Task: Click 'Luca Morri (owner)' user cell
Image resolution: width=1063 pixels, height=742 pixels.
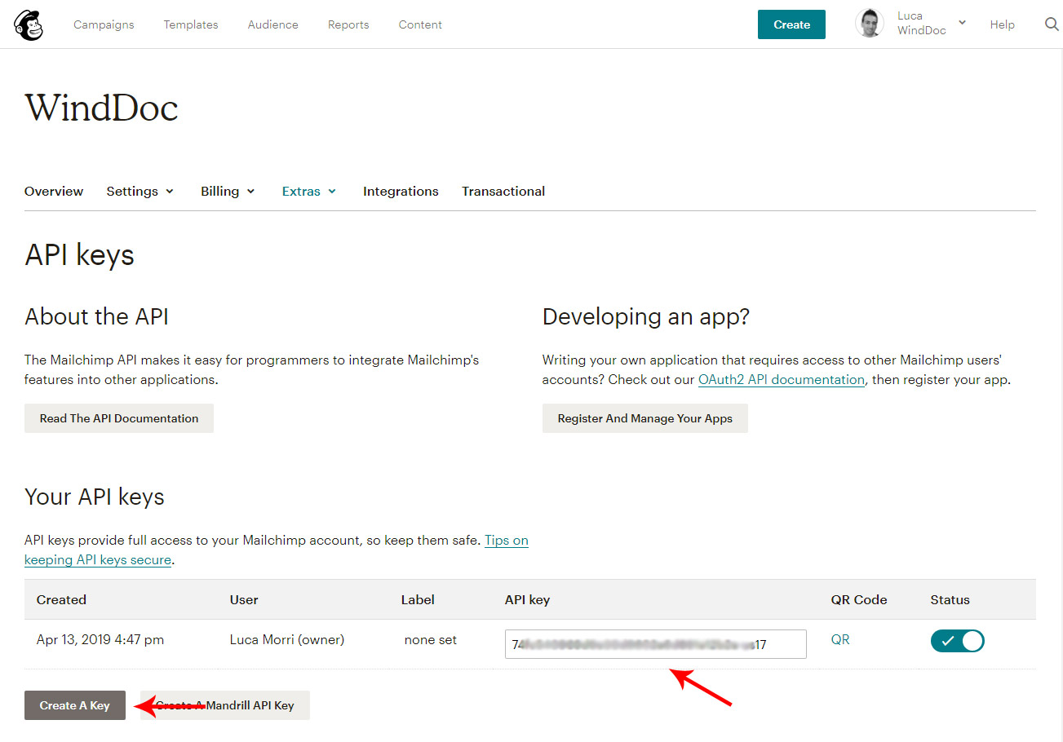Action: point(287,640)
